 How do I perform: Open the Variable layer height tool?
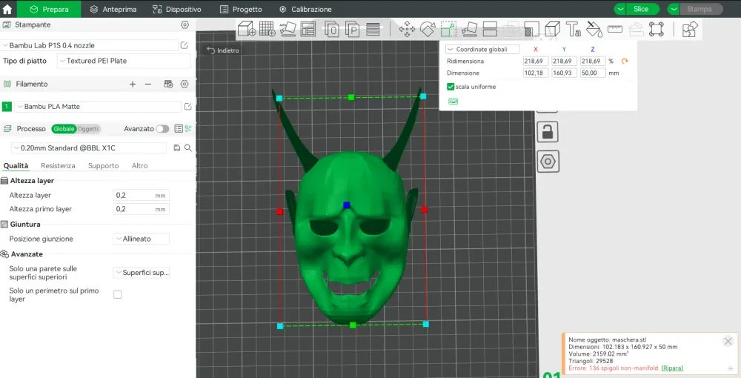click(x=373, y=30)
